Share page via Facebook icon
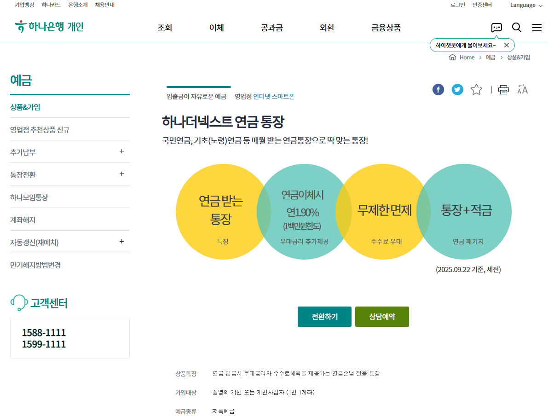The width and height of the screenshot is (548, 417). [x=438, y=89]
